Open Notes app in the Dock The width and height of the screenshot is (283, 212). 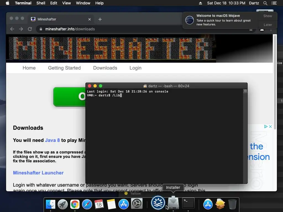click(111, 204)
